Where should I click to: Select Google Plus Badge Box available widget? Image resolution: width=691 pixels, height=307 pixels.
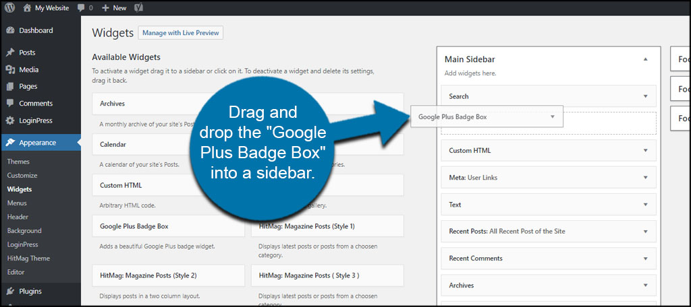tap(168, 226)
